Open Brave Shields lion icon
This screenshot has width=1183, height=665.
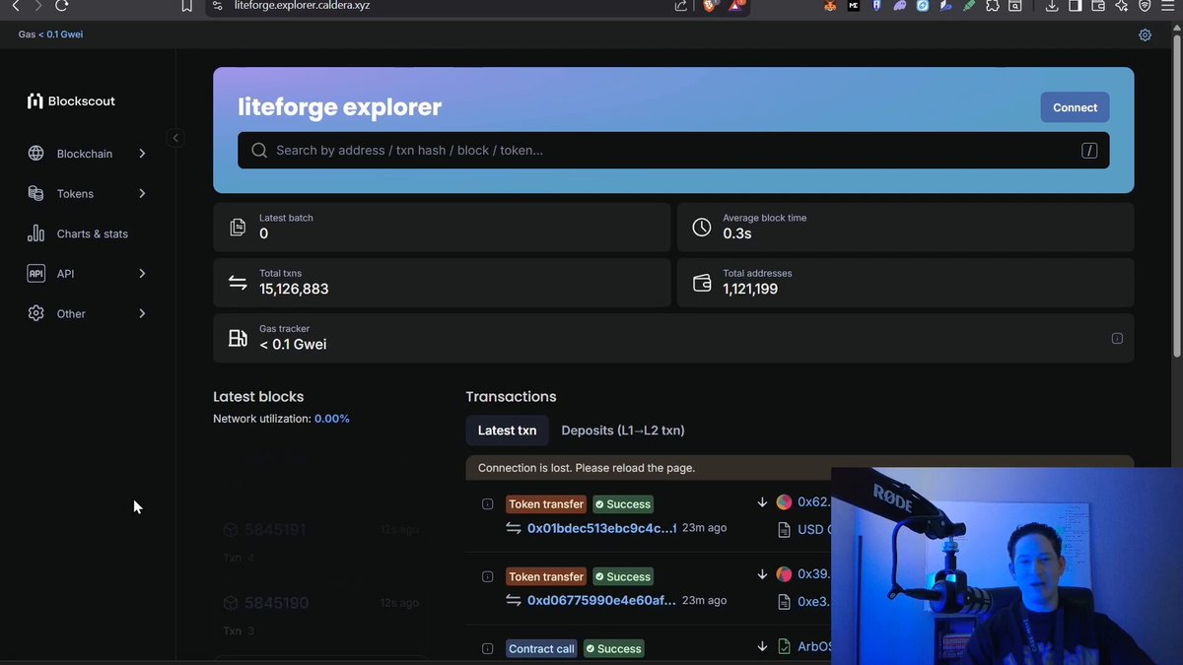(711, 5)
